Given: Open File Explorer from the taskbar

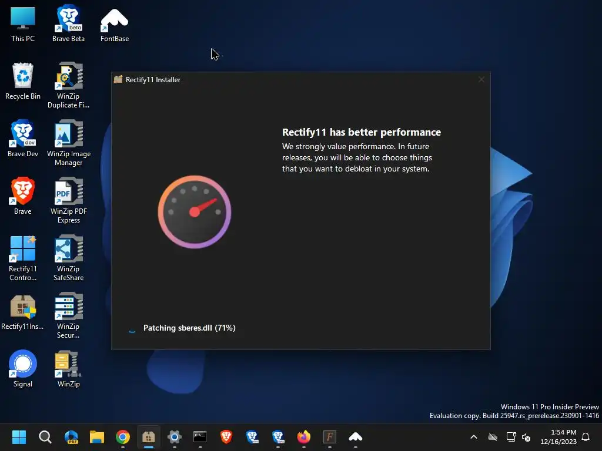Looking at the screenshot, I should pyautogui.click(x=97, y=437).
